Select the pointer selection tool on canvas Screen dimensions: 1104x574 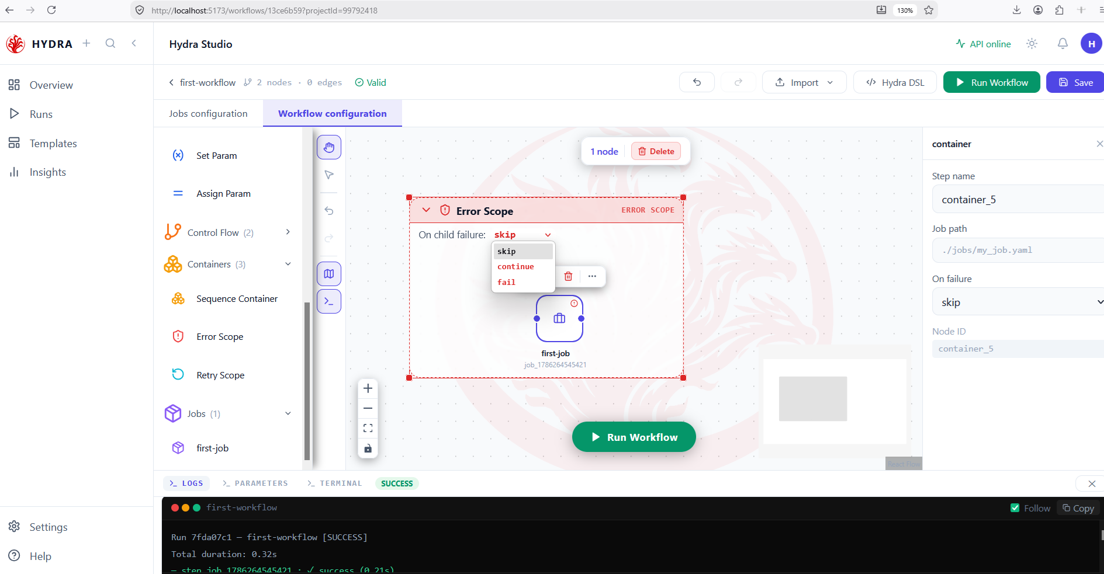329,175
